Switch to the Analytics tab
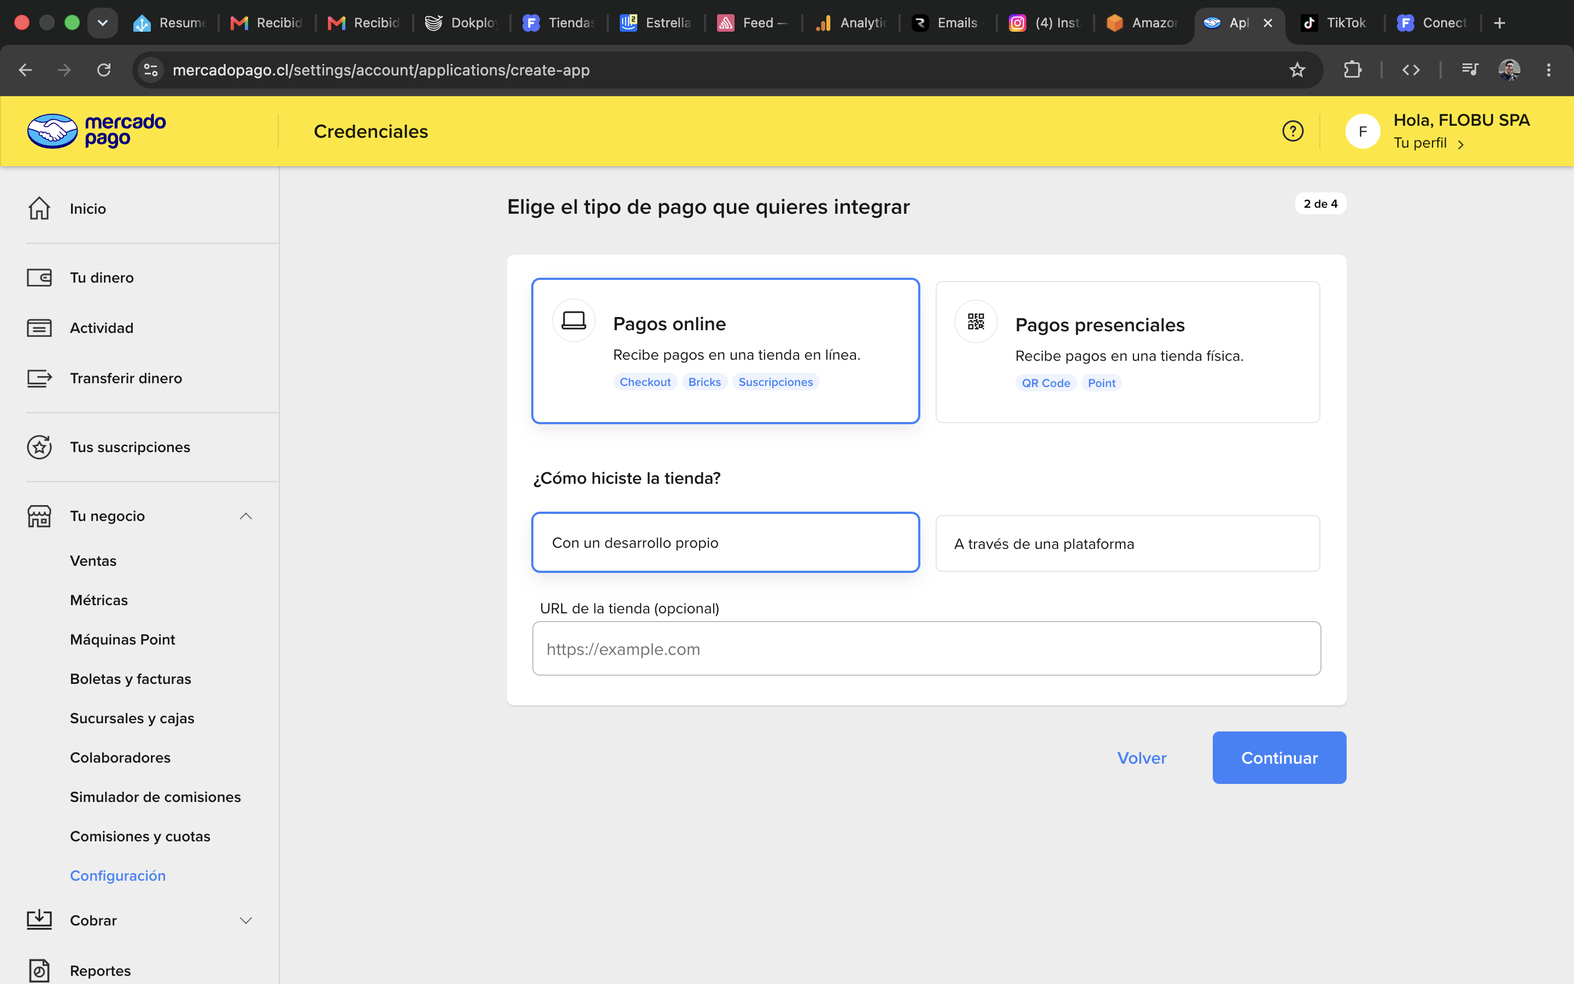Image resolution: width=1574 pixels, height=984 pixels. pyautogui.click(x=851, y=23)
